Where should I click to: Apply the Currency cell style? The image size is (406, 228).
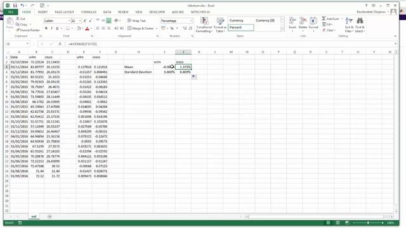click(241, 20)
